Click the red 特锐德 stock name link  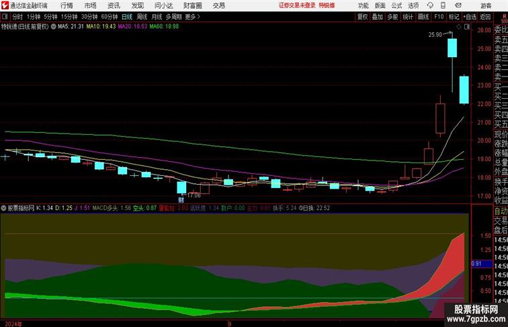(327, 5)
